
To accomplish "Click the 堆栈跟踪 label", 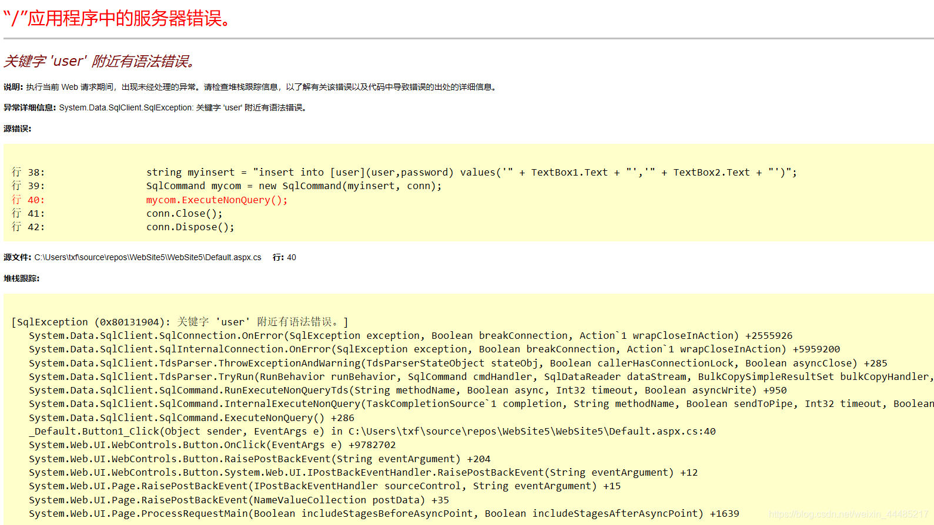I will pos(22,278).
